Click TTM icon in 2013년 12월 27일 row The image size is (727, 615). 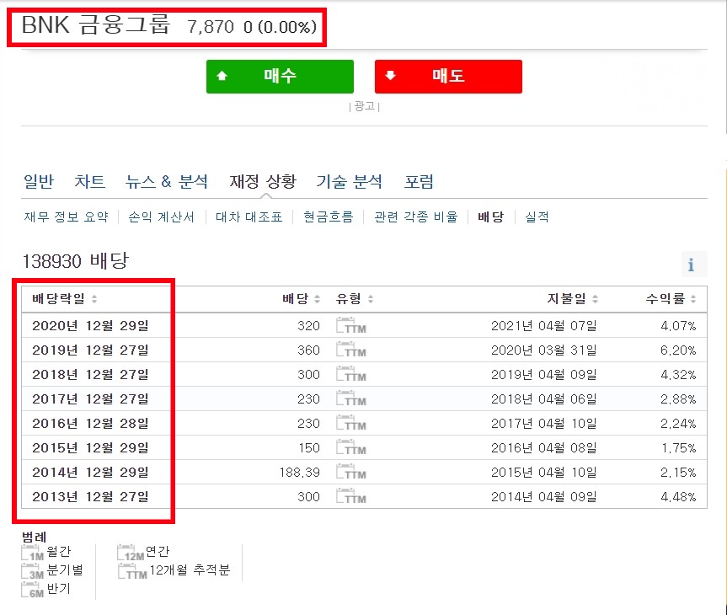351,497
